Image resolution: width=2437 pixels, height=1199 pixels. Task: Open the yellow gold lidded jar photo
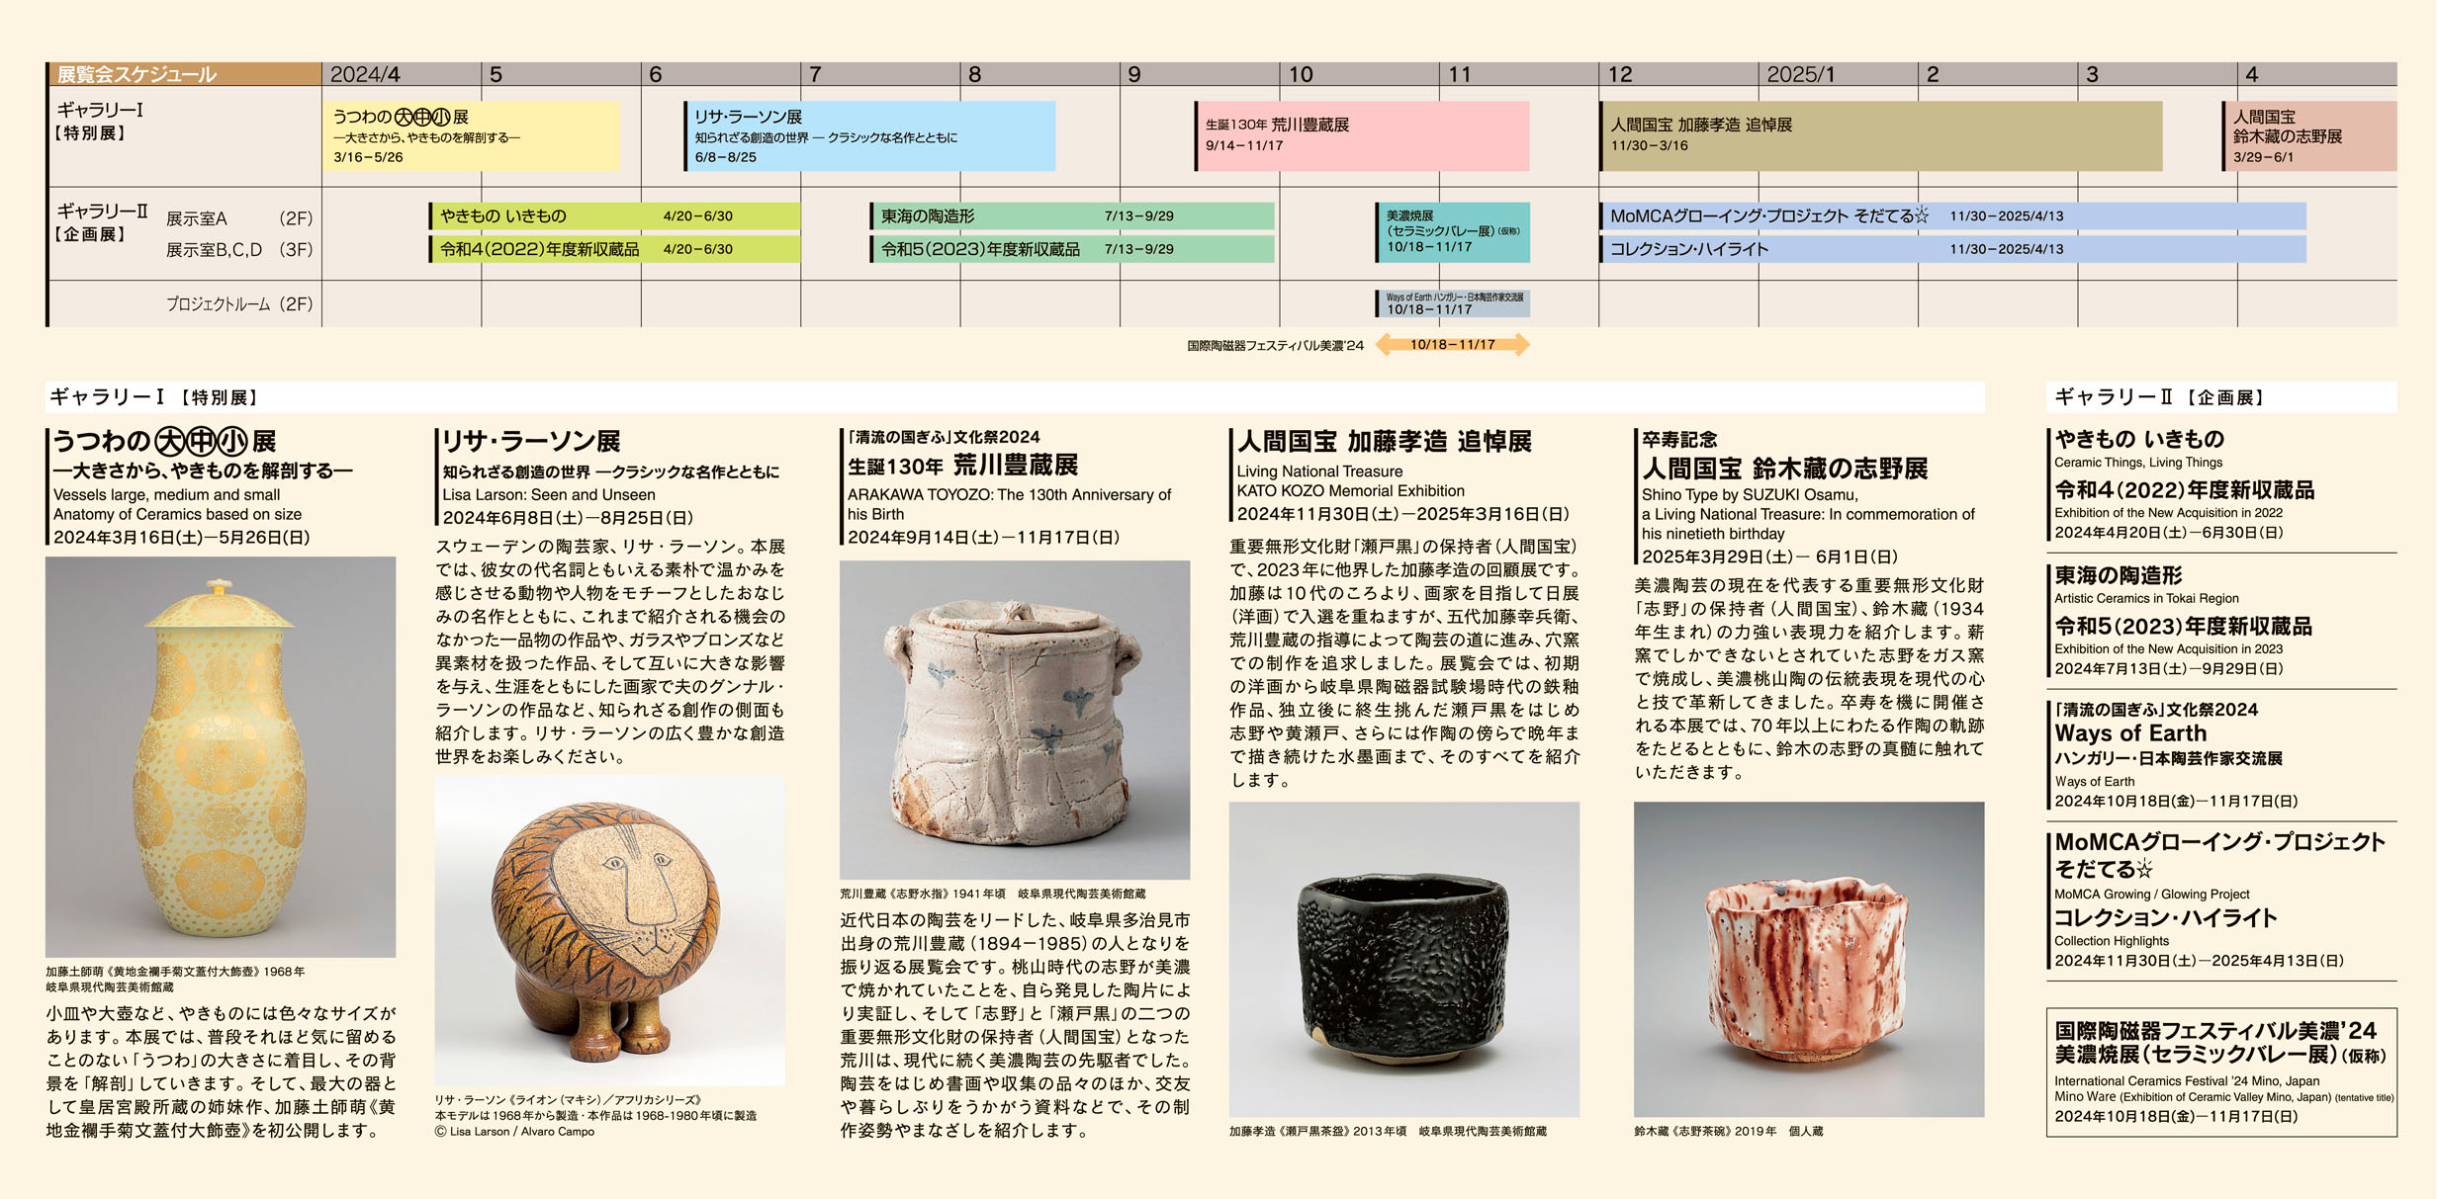coord(221,757)
